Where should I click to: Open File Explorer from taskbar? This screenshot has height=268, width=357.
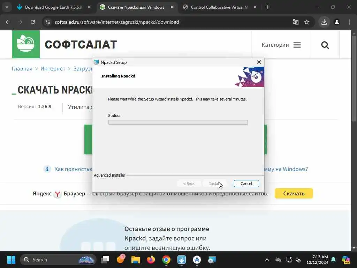[x=136, y=260]
